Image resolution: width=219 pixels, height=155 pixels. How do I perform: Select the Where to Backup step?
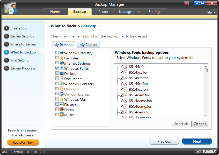[23, 44]
